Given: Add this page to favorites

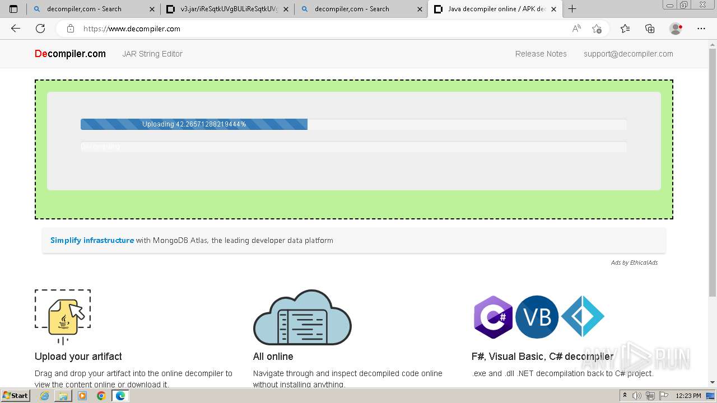Looking at the screenshot, I should [597, 29].
